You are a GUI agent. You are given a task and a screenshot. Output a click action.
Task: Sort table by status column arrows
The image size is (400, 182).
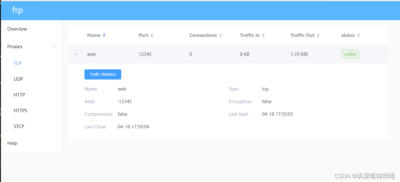point(359,35)
